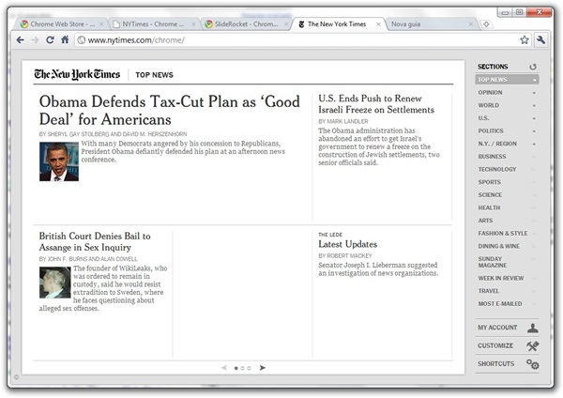Click the My Account label
The height and width of the screenshot is (398, 563).
[x=497, y=328]
